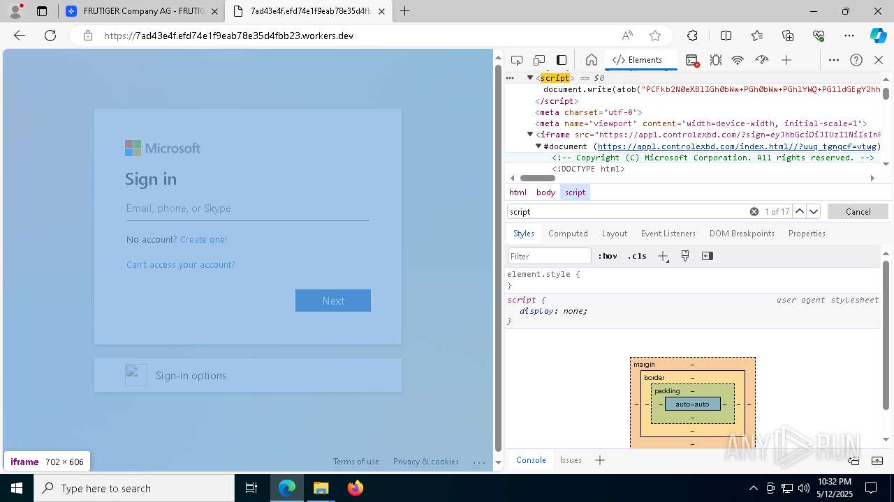
Task: Open the DevTools Welcome home icon
Action: pos(591,60)
